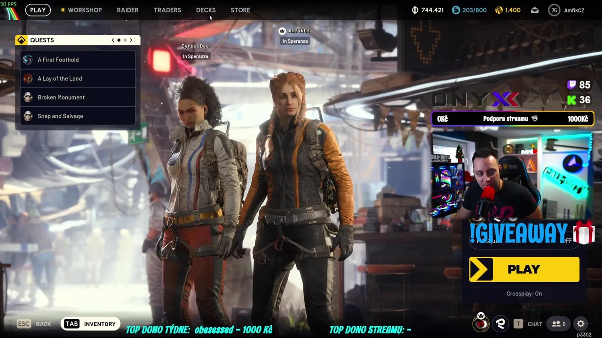Click the A Lay of the Land portrait
Image resolution: width=602 pixels, height=338 pixels.
[x=28, y=78]
